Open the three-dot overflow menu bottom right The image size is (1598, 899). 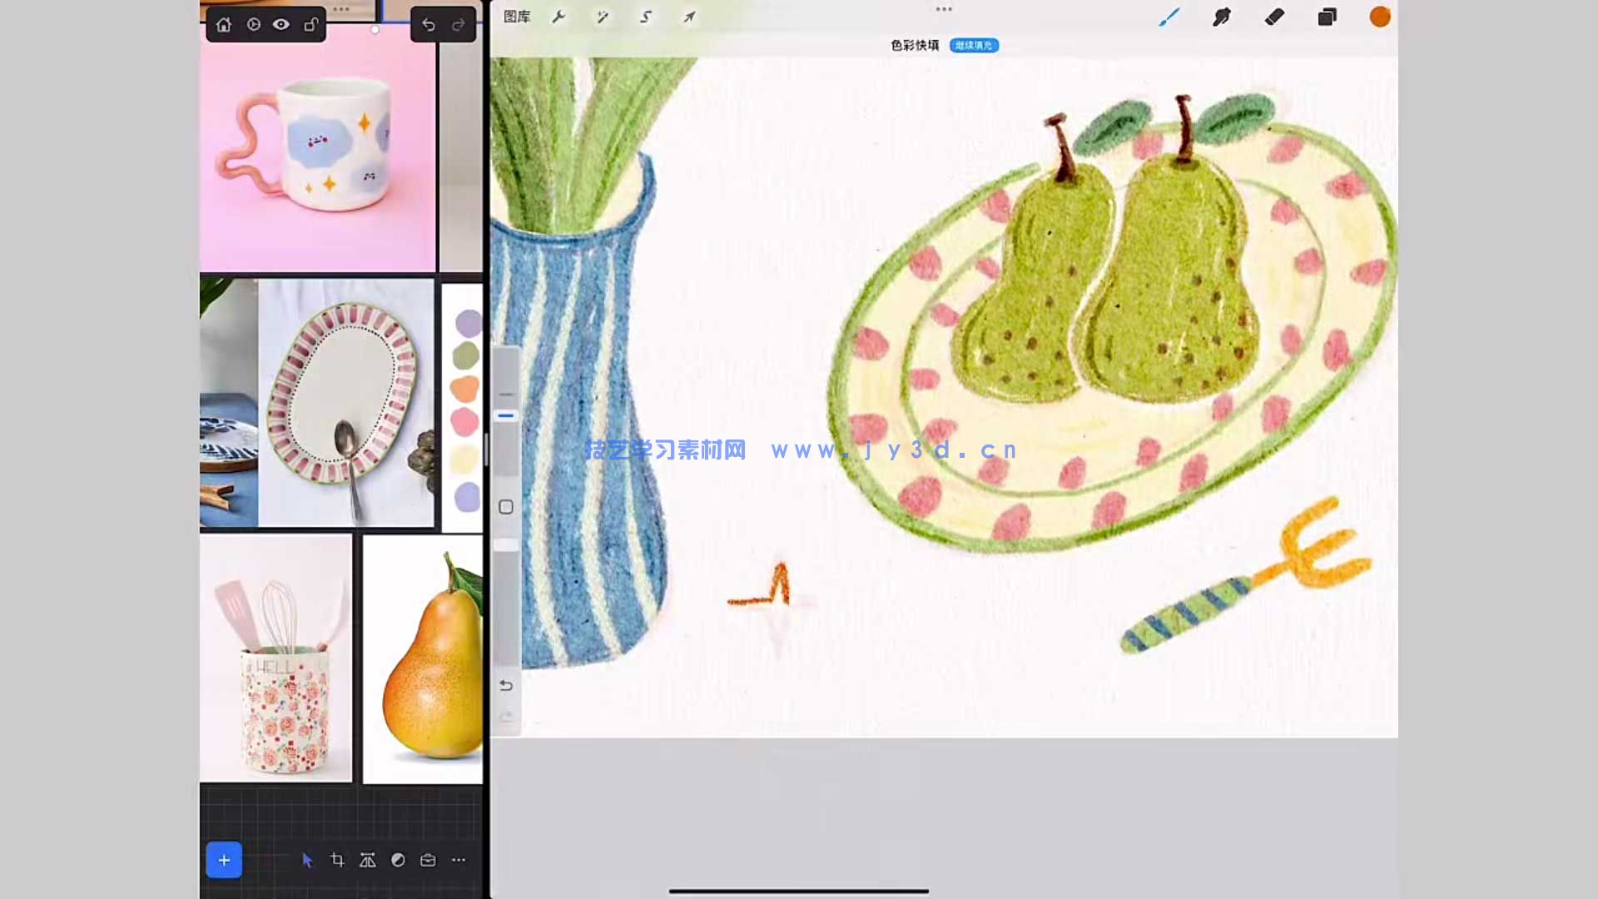tap(458, 860)
